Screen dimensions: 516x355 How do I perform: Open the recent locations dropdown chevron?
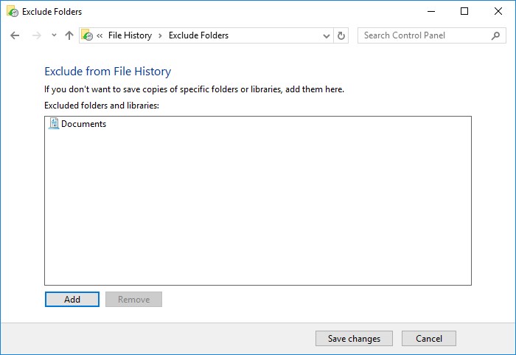[54, 35]
